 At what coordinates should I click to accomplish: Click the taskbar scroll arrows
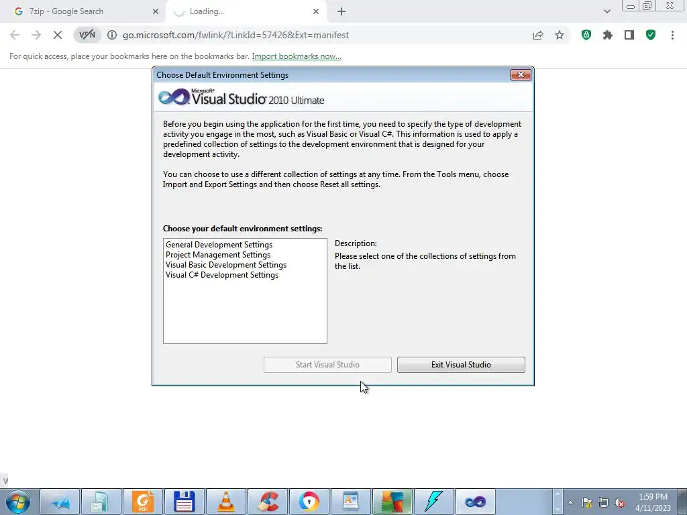558,502
